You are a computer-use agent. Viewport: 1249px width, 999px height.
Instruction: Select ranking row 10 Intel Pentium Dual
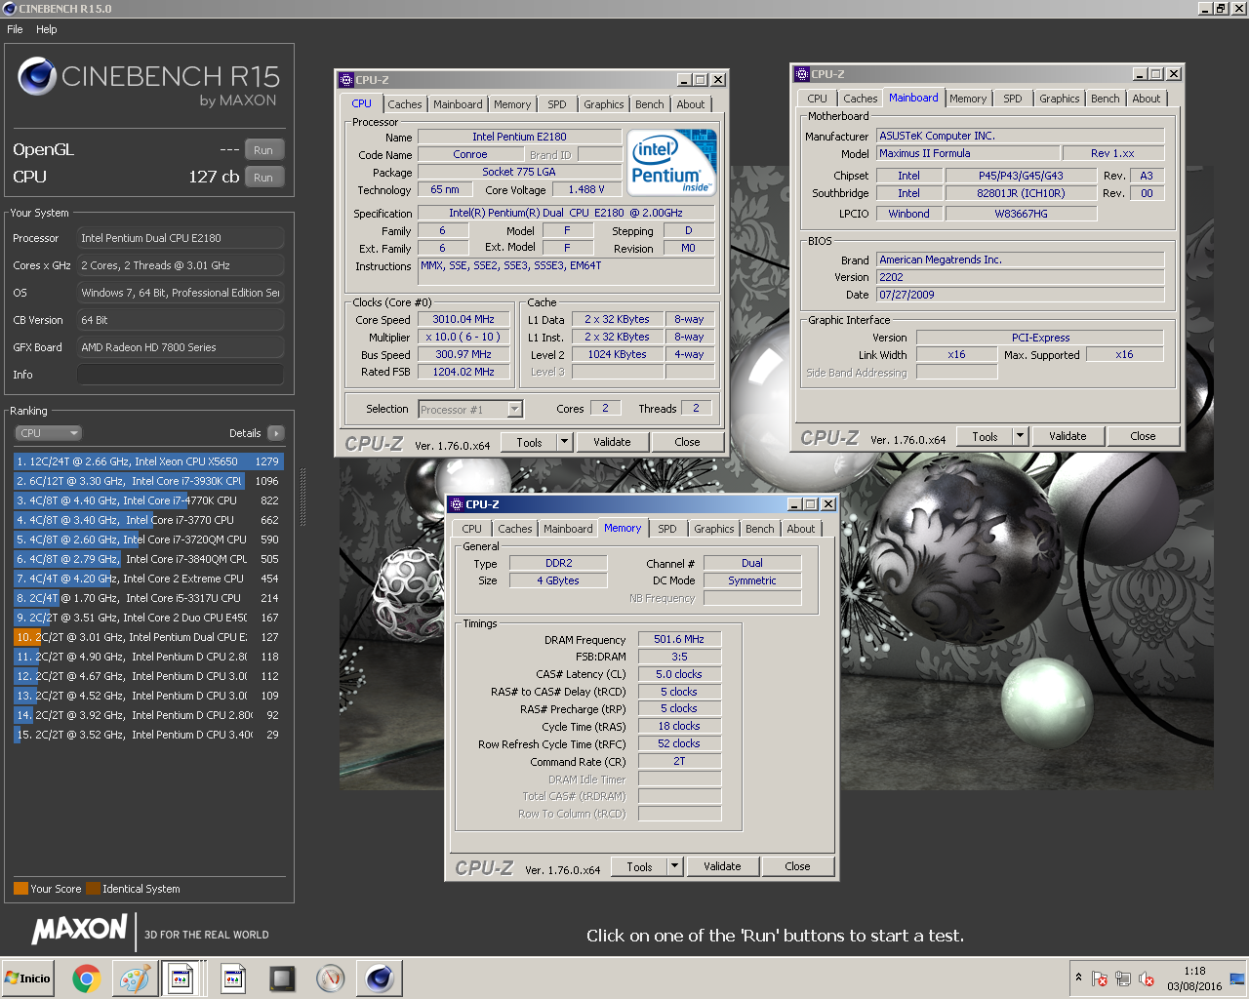(148, 637)
